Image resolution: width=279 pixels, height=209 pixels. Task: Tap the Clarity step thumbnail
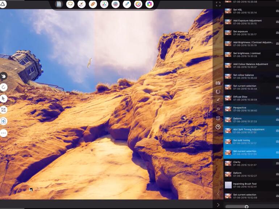[228, 163]
